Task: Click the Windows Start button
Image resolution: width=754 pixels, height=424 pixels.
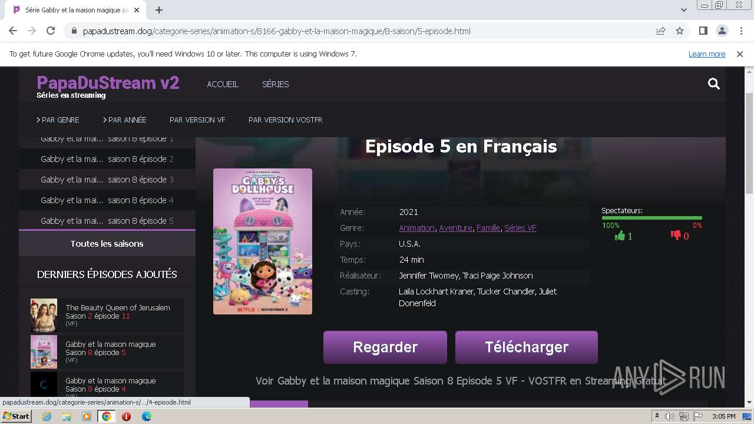Action: coord(16,416)
